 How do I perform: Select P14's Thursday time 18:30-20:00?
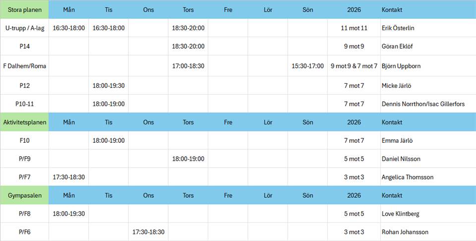click(188, 47)
